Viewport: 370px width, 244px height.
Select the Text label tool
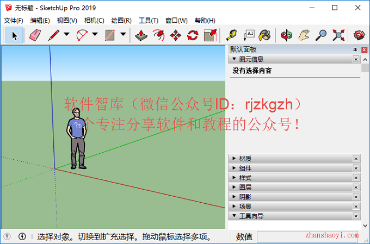coord(249,35)
